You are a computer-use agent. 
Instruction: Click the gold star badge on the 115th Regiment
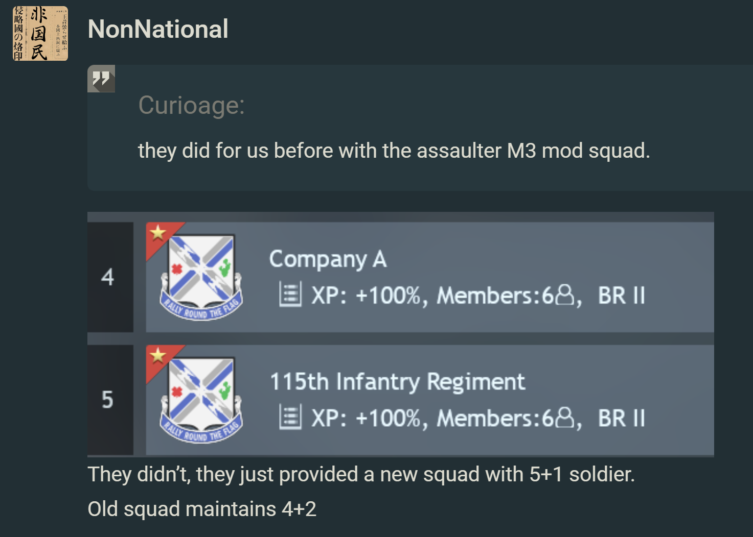click(x=158, y=355)
